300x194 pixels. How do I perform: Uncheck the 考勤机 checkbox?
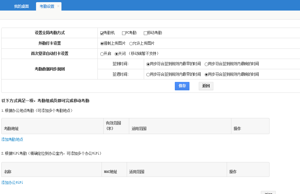[102, 33]
